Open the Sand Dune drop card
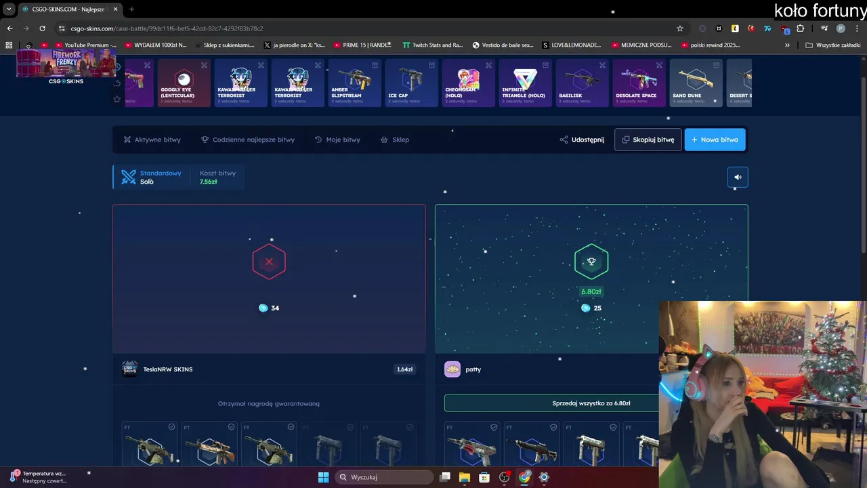This screenshot has height=488, width=867. pos(696,83)
